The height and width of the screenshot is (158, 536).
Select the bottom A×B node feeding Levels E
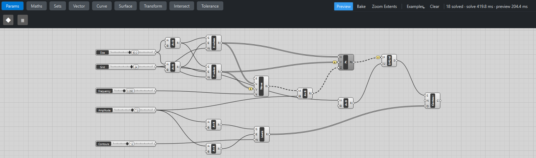(214, 149)
